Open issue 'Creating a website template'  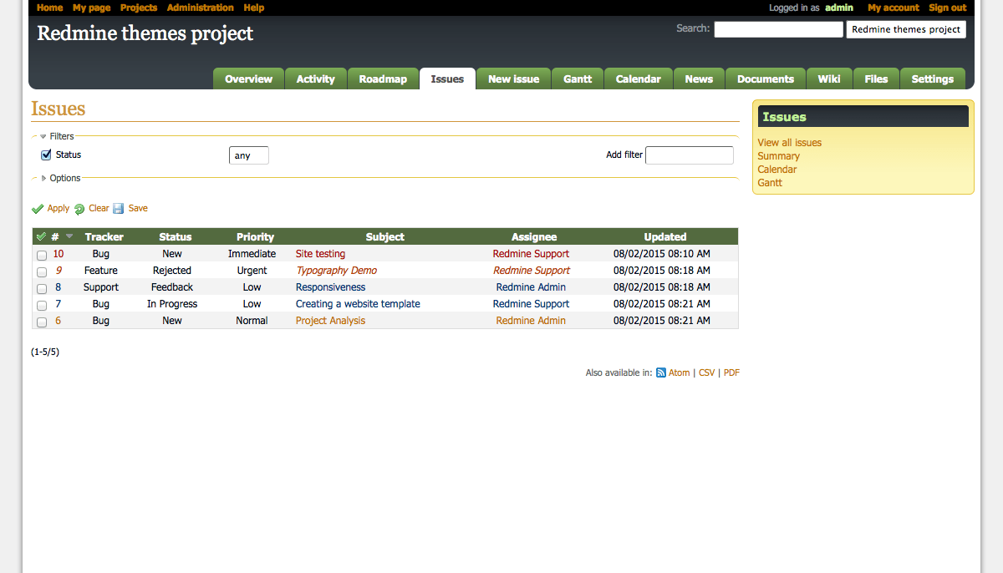[358, 304]
